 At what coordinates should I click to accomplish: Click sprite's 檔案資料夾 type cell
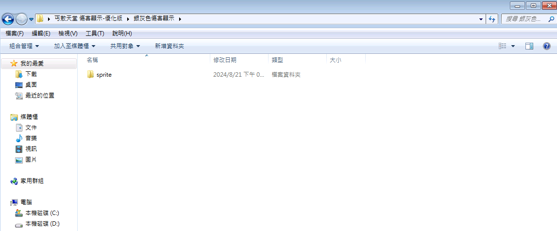pyautogui.click(x=286, y=75)
